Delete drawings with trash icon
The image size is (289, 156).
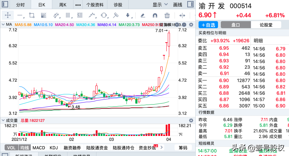[167, 15]
